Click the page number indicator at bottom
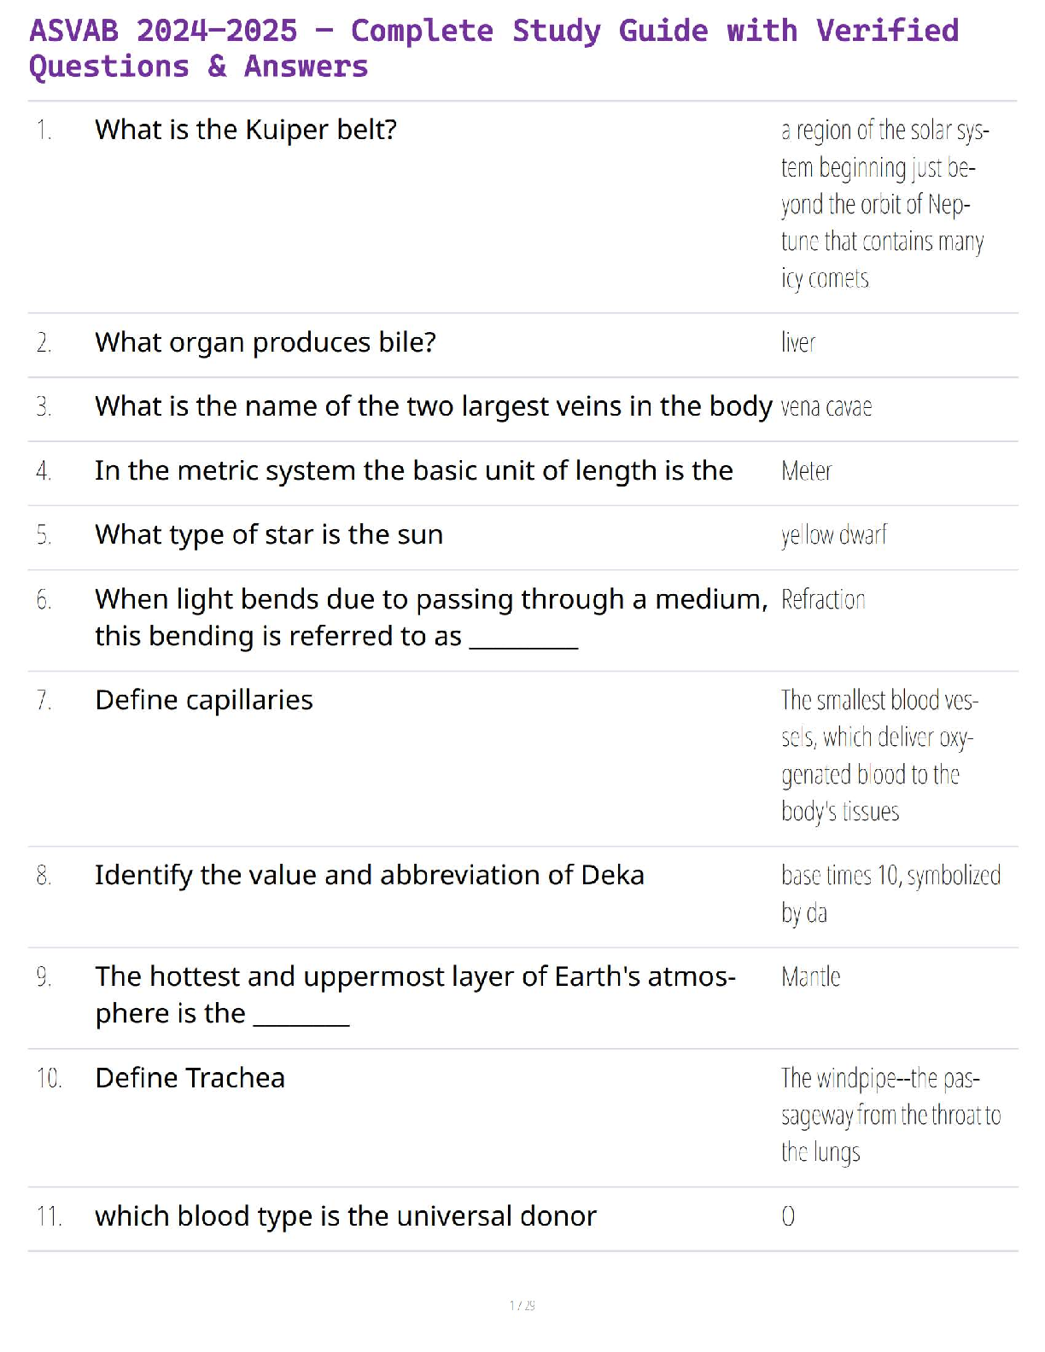 (x=522, y=1305)
